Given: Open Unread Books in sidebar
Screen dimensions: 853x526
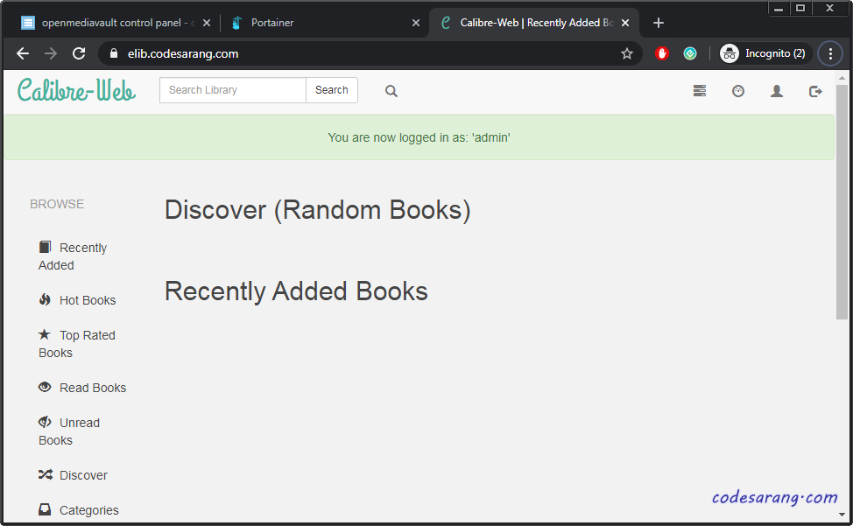Looking at the screenshot, I should coord(69,431).
